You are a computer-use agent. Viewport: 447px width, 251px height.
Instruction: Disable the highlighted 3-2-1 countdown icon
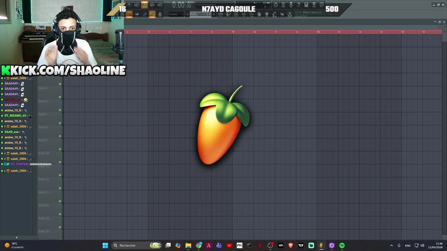point(144,5)
